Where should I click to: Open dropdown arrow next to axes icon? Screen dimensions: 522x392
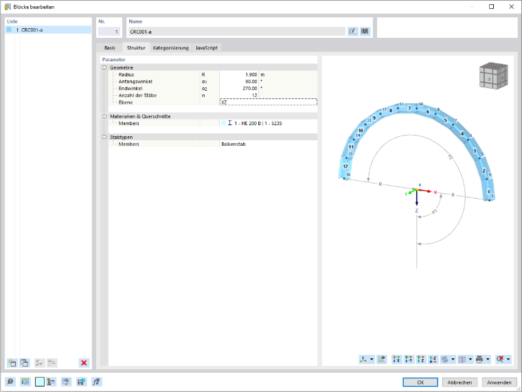pyautogui.click(x=372, y=359)
